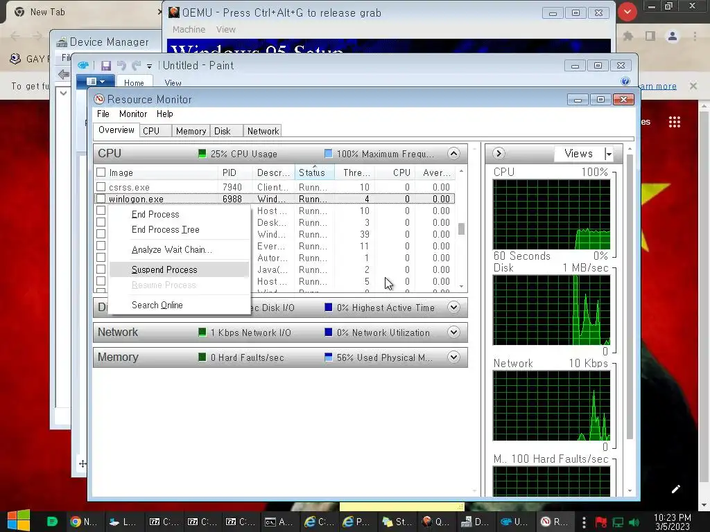
Task: Click the Undo icon in Paint toolbar
Action: click(121, 66)
